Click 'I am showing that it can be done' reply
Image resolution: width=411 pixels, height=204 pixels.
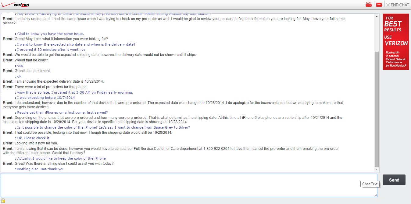click(171, 151)
